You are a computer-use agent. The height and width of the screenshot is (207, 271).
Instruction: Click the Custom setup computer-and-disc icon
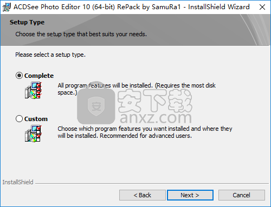pyautogui.click(x=33, y=133)
